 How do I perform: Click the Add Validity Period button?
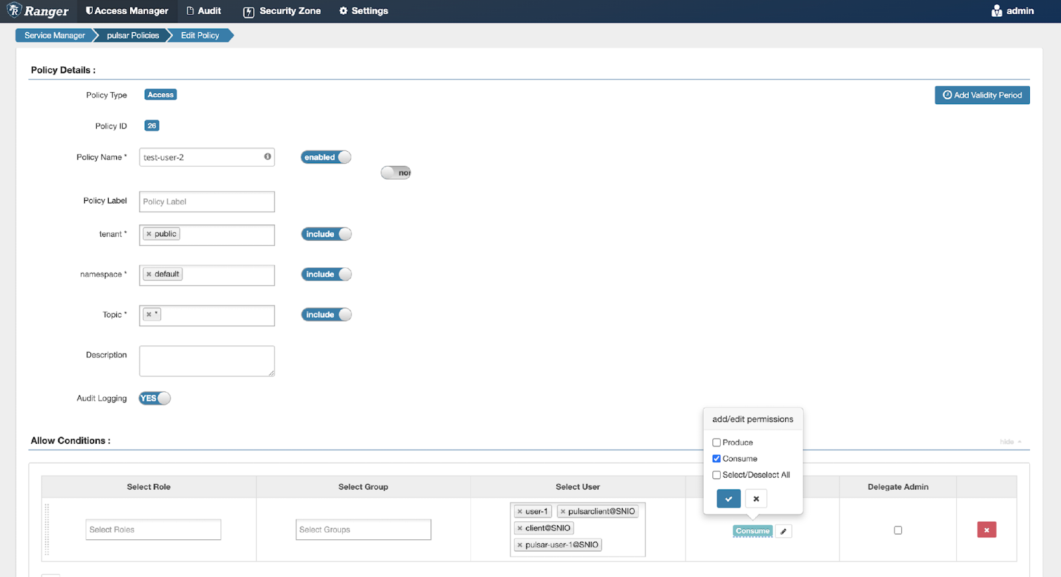click(x=982, y=96)
